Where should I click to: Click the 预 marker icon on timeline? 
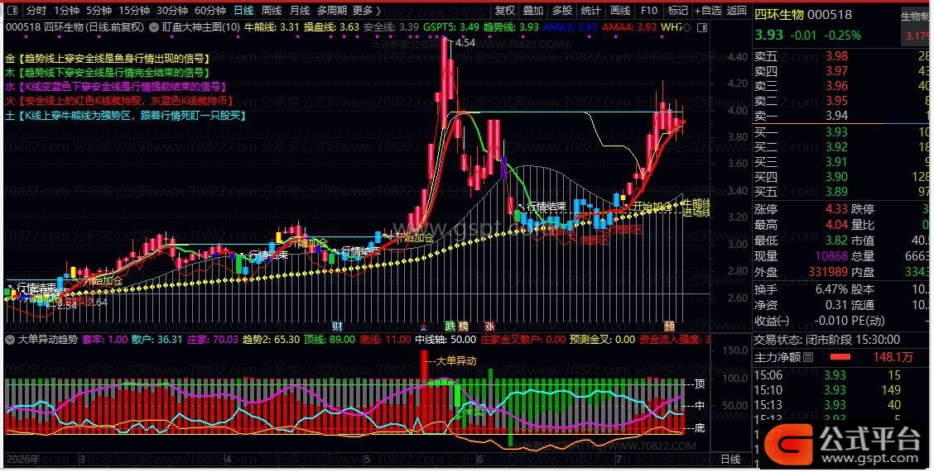[x=670, y=326]
